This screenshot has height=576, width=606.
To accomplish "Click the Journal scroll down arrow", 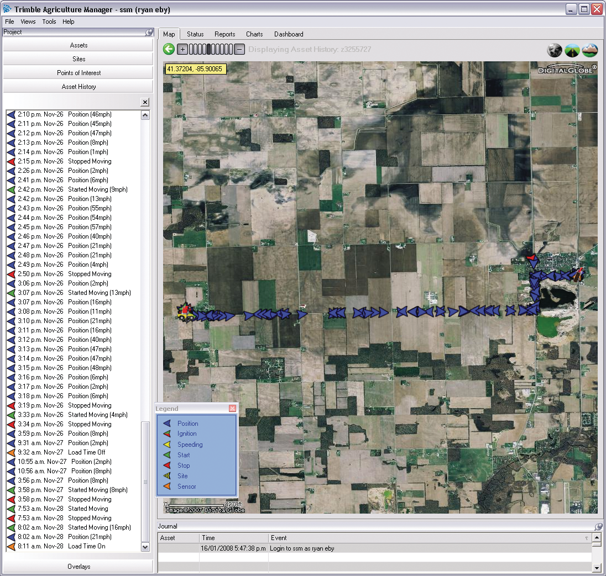I will pyautogui.click(x=597, y=568).
